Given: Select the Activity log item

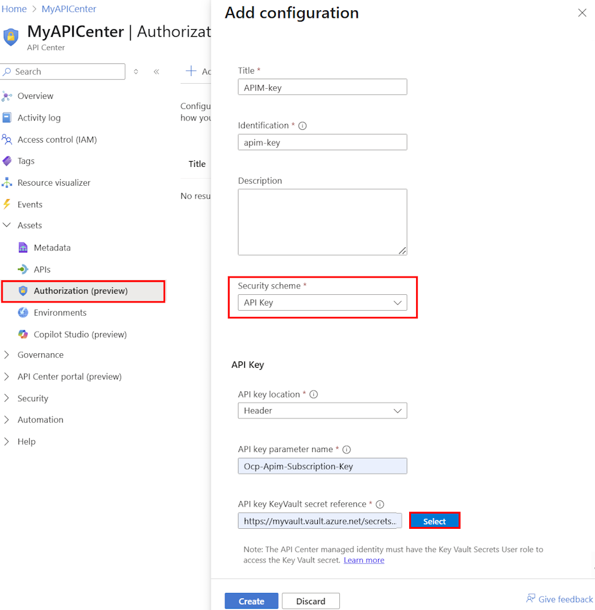Looking at the screenshot, I should [40, 117].
